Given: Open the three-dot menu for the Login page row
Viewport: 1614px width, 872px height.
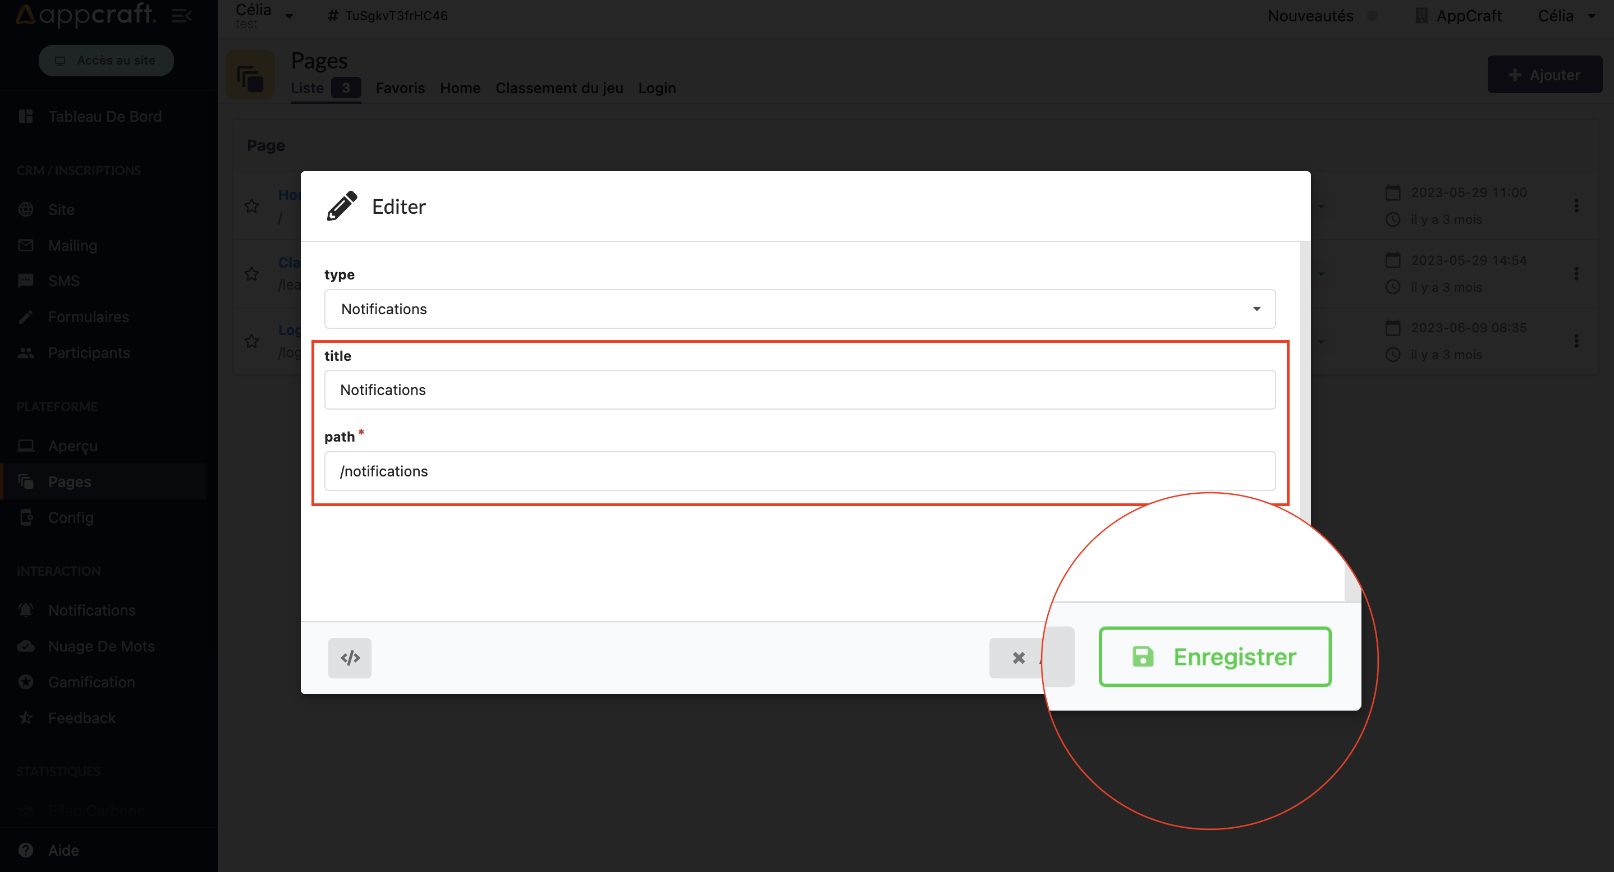Looking at the screenshot, I should [1576, 341].
